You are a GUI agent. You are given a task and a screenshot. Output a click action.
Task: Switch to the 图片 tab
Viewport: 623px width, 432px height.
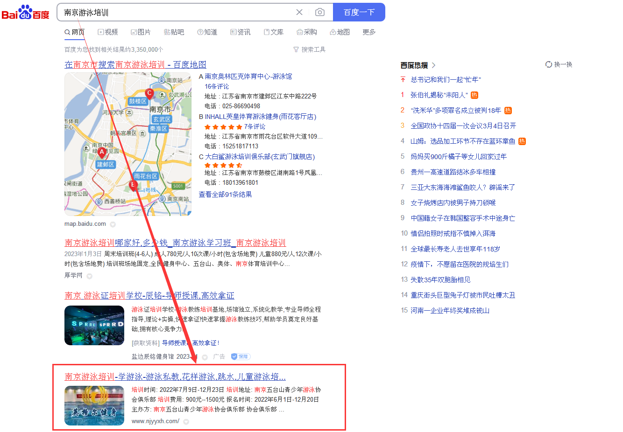click(141, 32)
